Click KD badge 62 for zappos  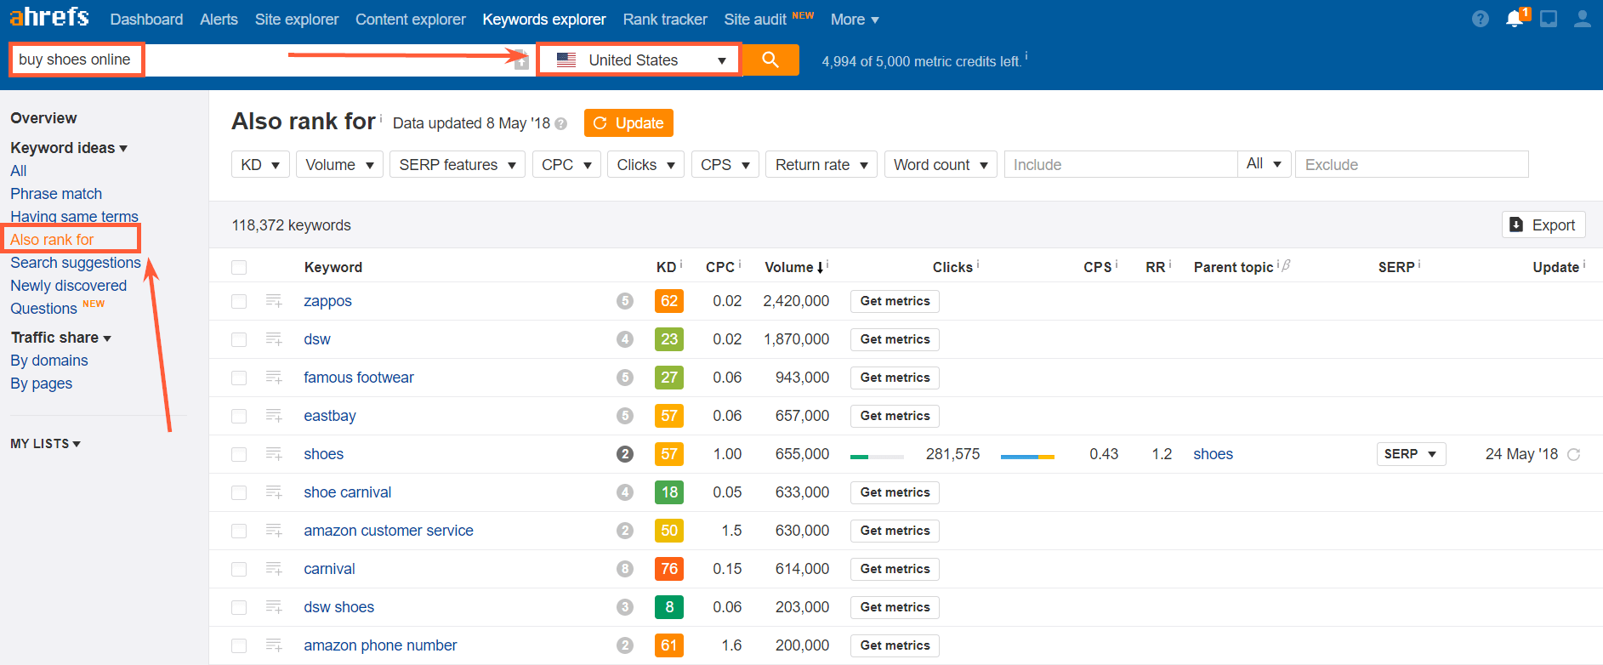pos(669,301)
